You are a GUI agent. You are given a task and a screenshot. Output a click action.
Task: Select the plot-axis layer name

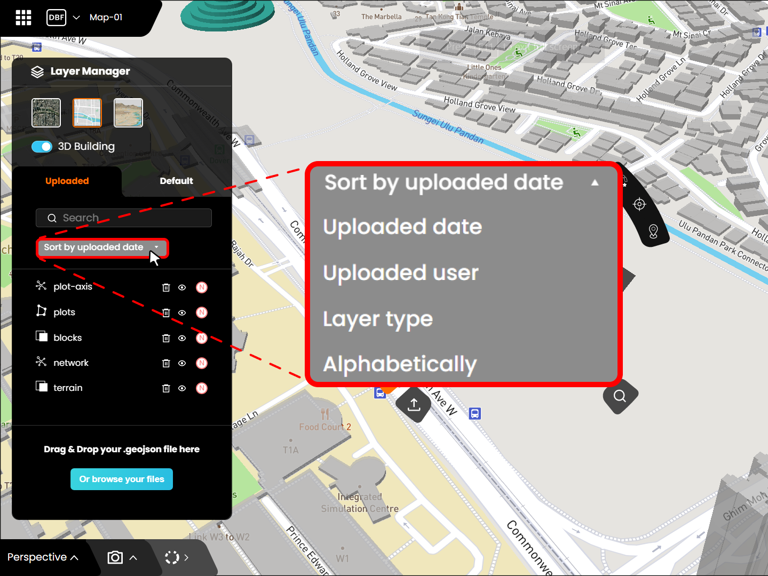coord(73,287)
